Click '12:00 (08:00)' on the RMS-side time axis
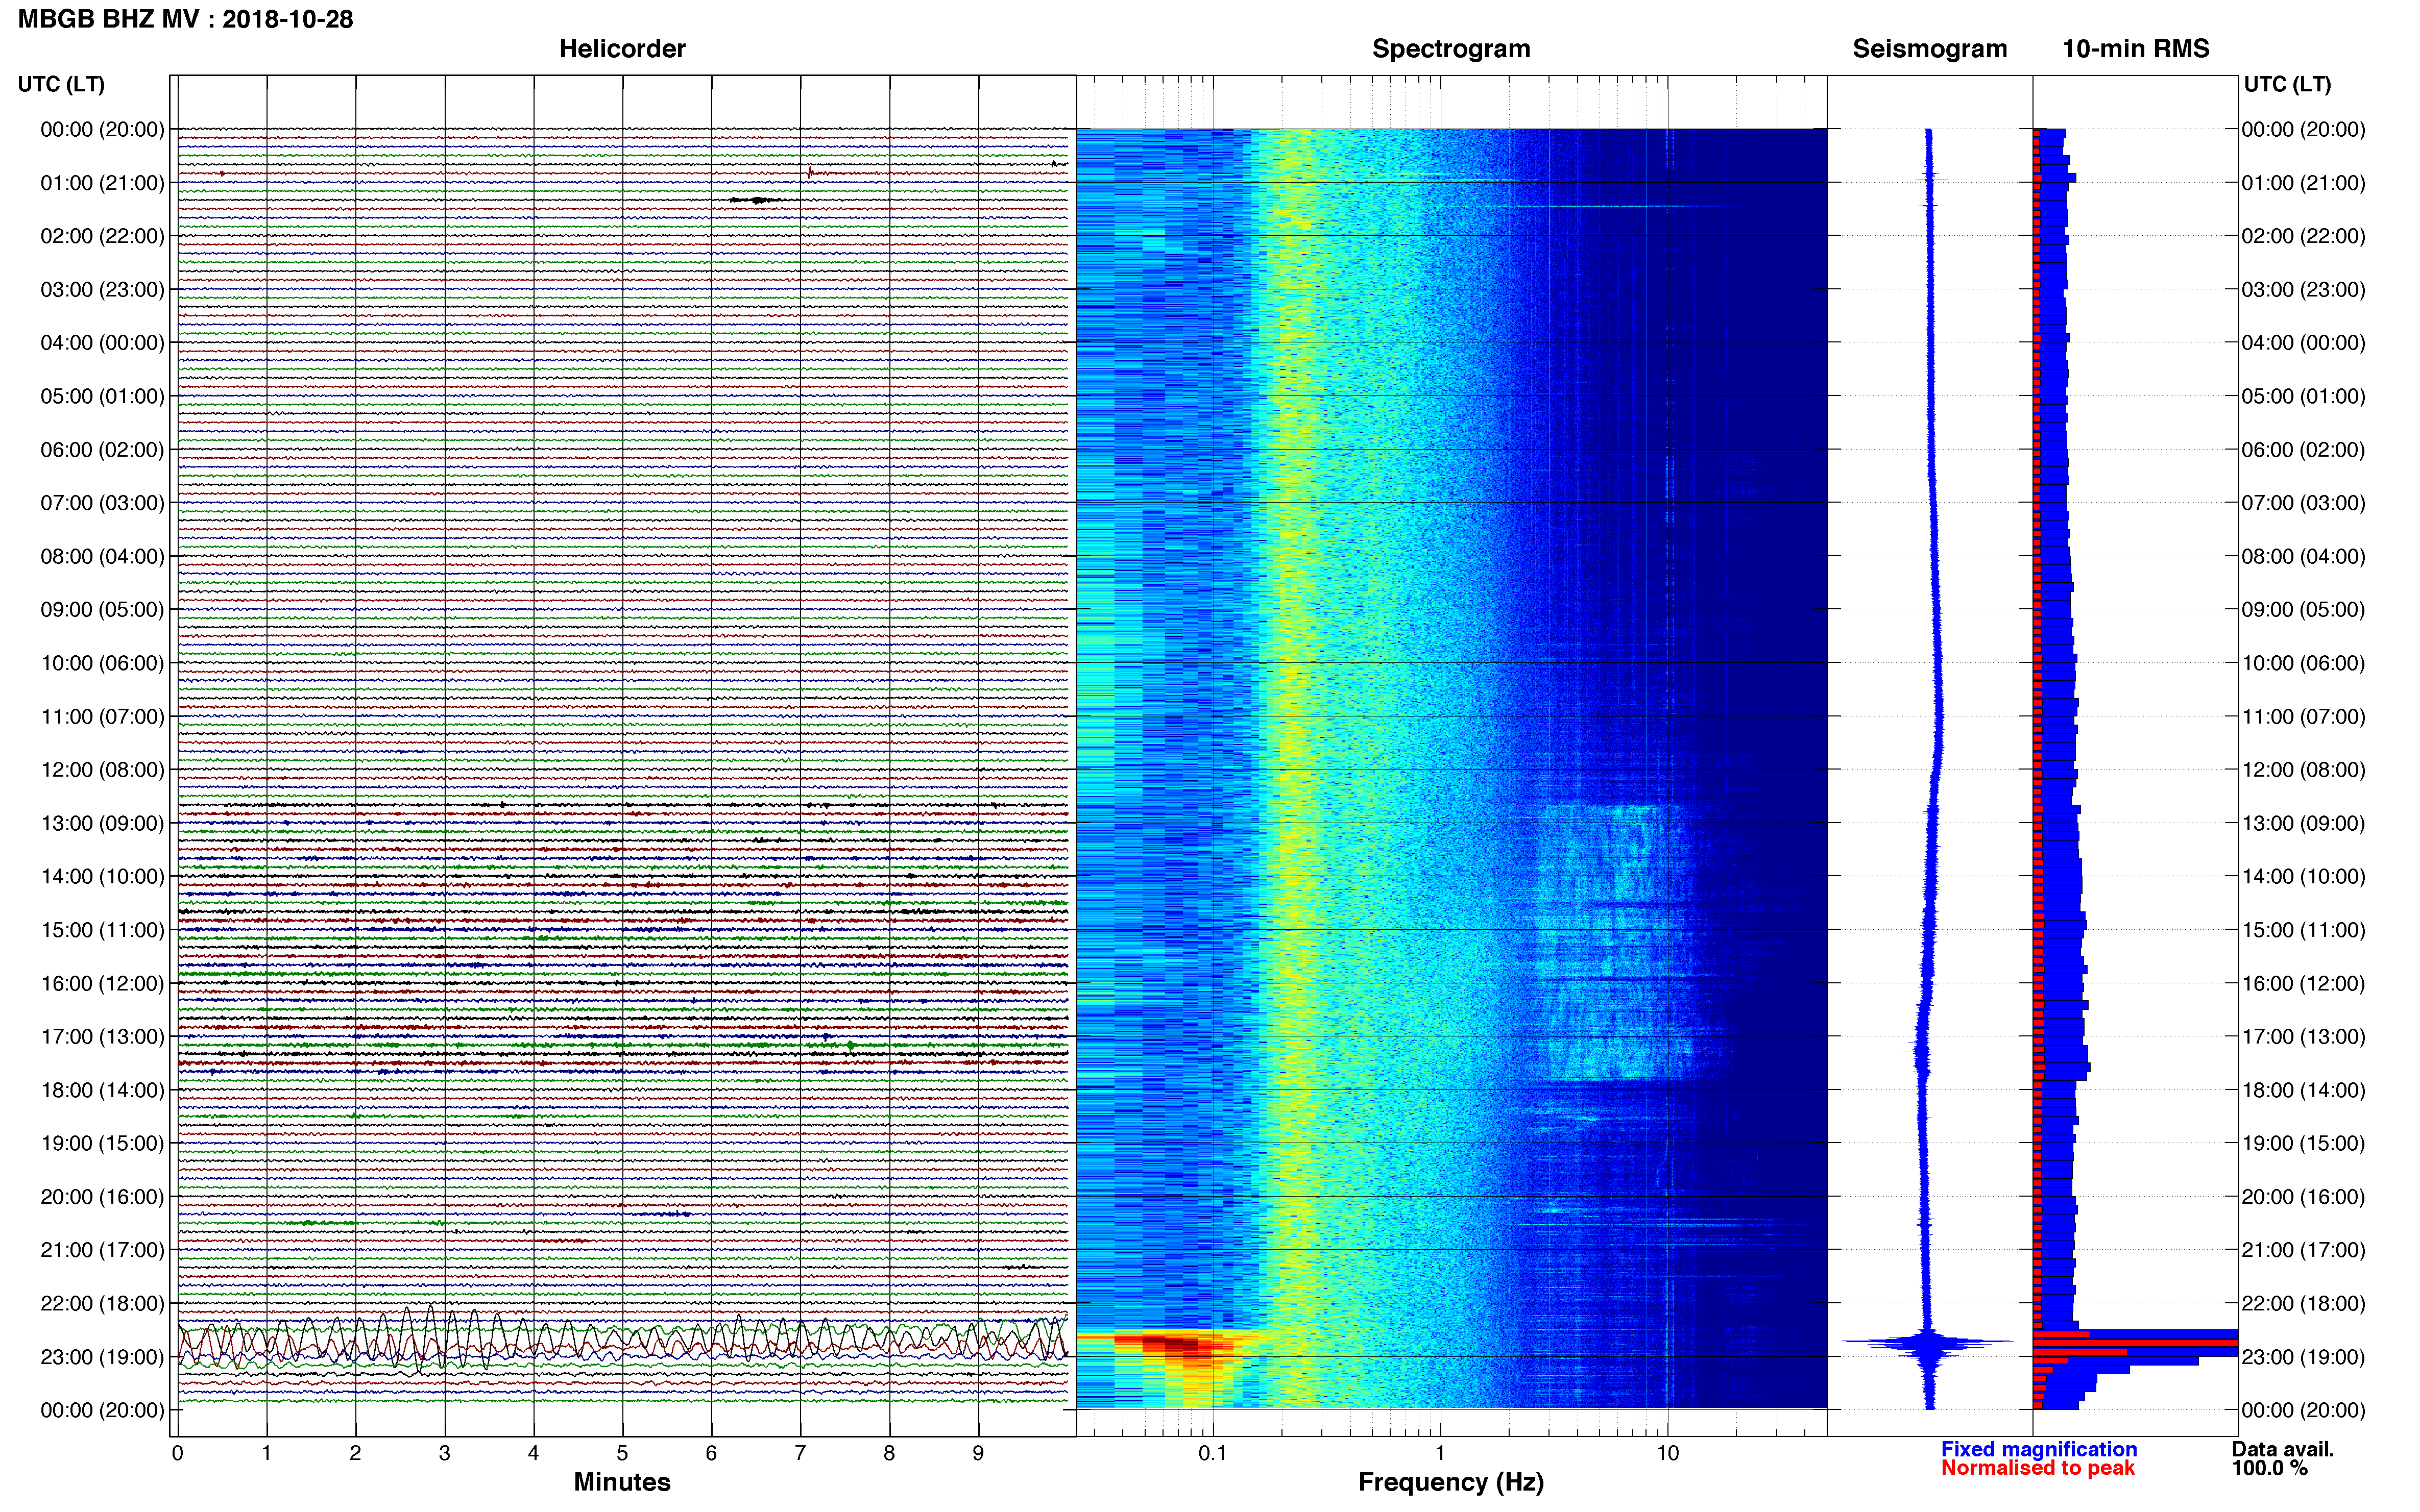 pos(2303,769)
